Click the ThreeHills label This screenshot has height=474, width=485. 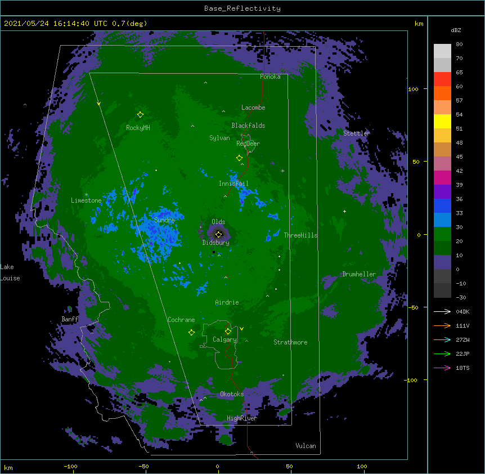(x=300, y=235)
